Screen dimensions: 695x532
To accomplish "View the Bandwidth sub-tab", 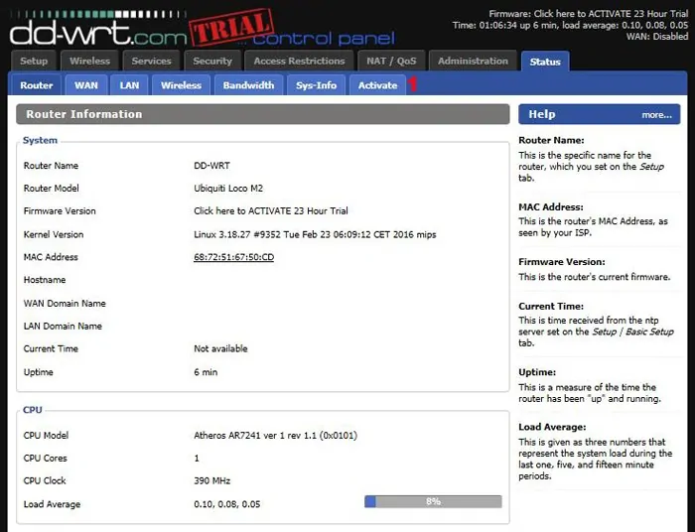I will click(248, 85).
